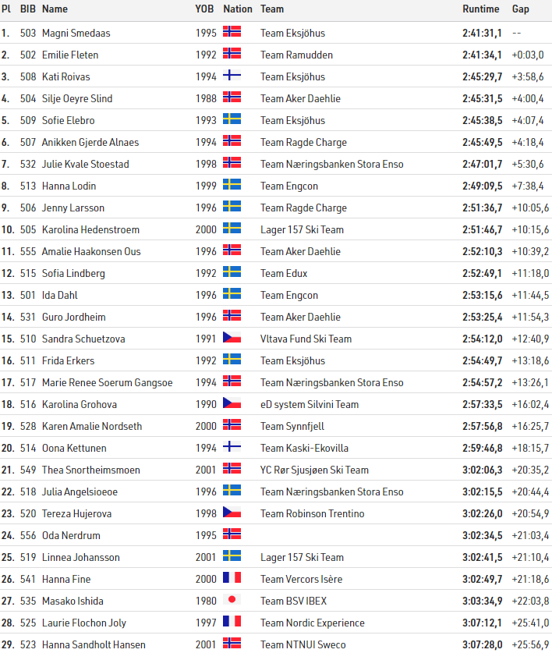
Task: Click Czech flag icon beside Tereza Hujerova
Action: [232, 513]
